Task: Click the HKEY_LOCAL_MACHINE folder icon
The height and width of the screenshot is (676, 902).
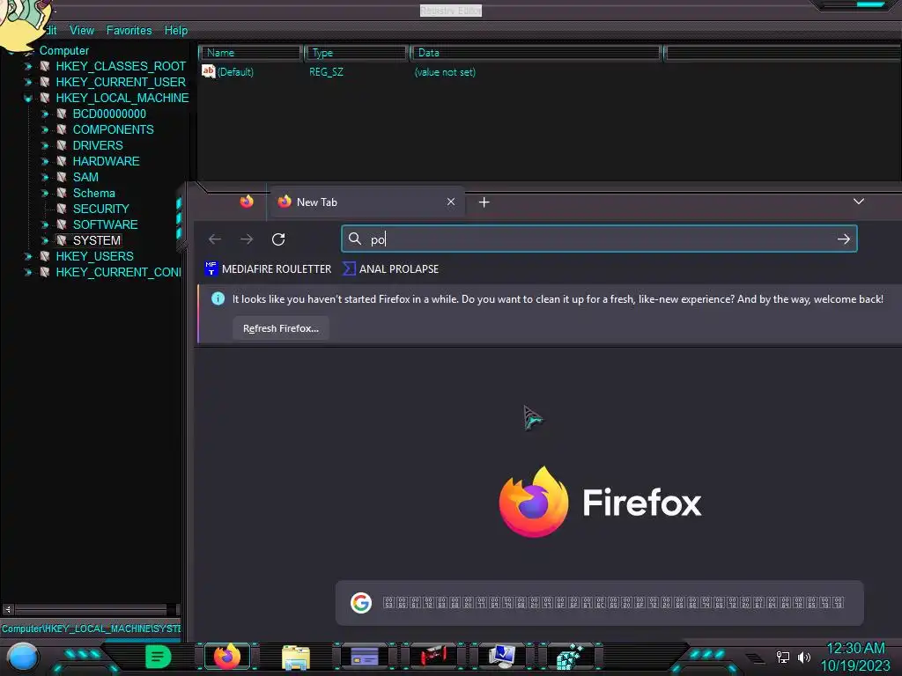Action: pyautogui.click(x=44, y=98)
